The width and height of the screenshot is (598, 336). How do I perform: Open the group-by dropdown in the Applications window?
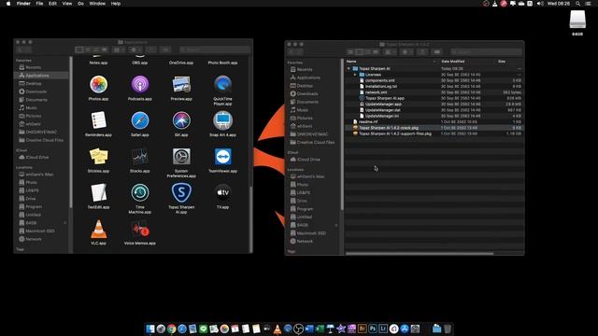[119, 49]
